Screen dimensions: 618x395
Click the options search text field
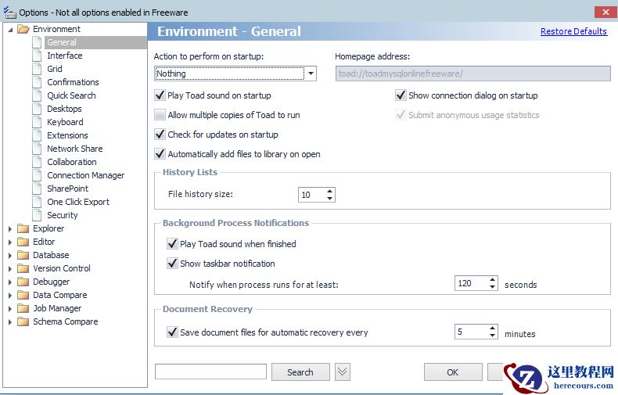(210, 372)
